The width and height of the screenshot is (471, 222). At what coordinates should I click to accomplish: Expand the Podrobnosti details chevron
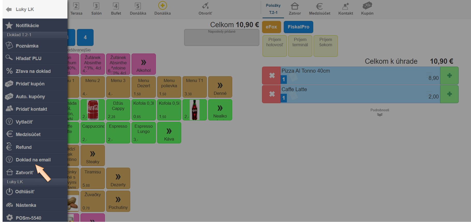pyautogui.click(x=379, y=114)
